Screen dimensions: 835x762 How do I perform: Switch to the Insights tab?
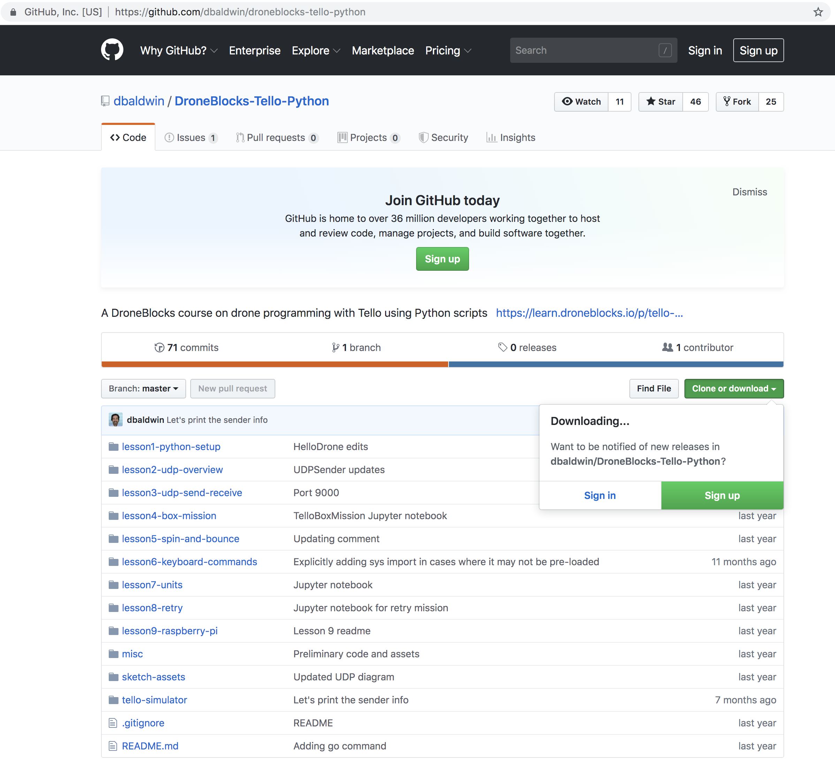point(511,137)
